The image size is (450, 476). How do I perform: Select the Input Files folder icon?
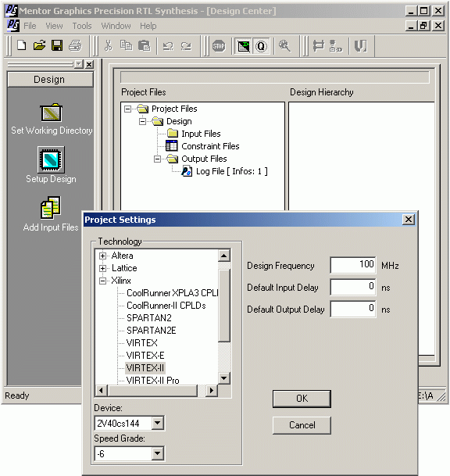coord(173,133)
